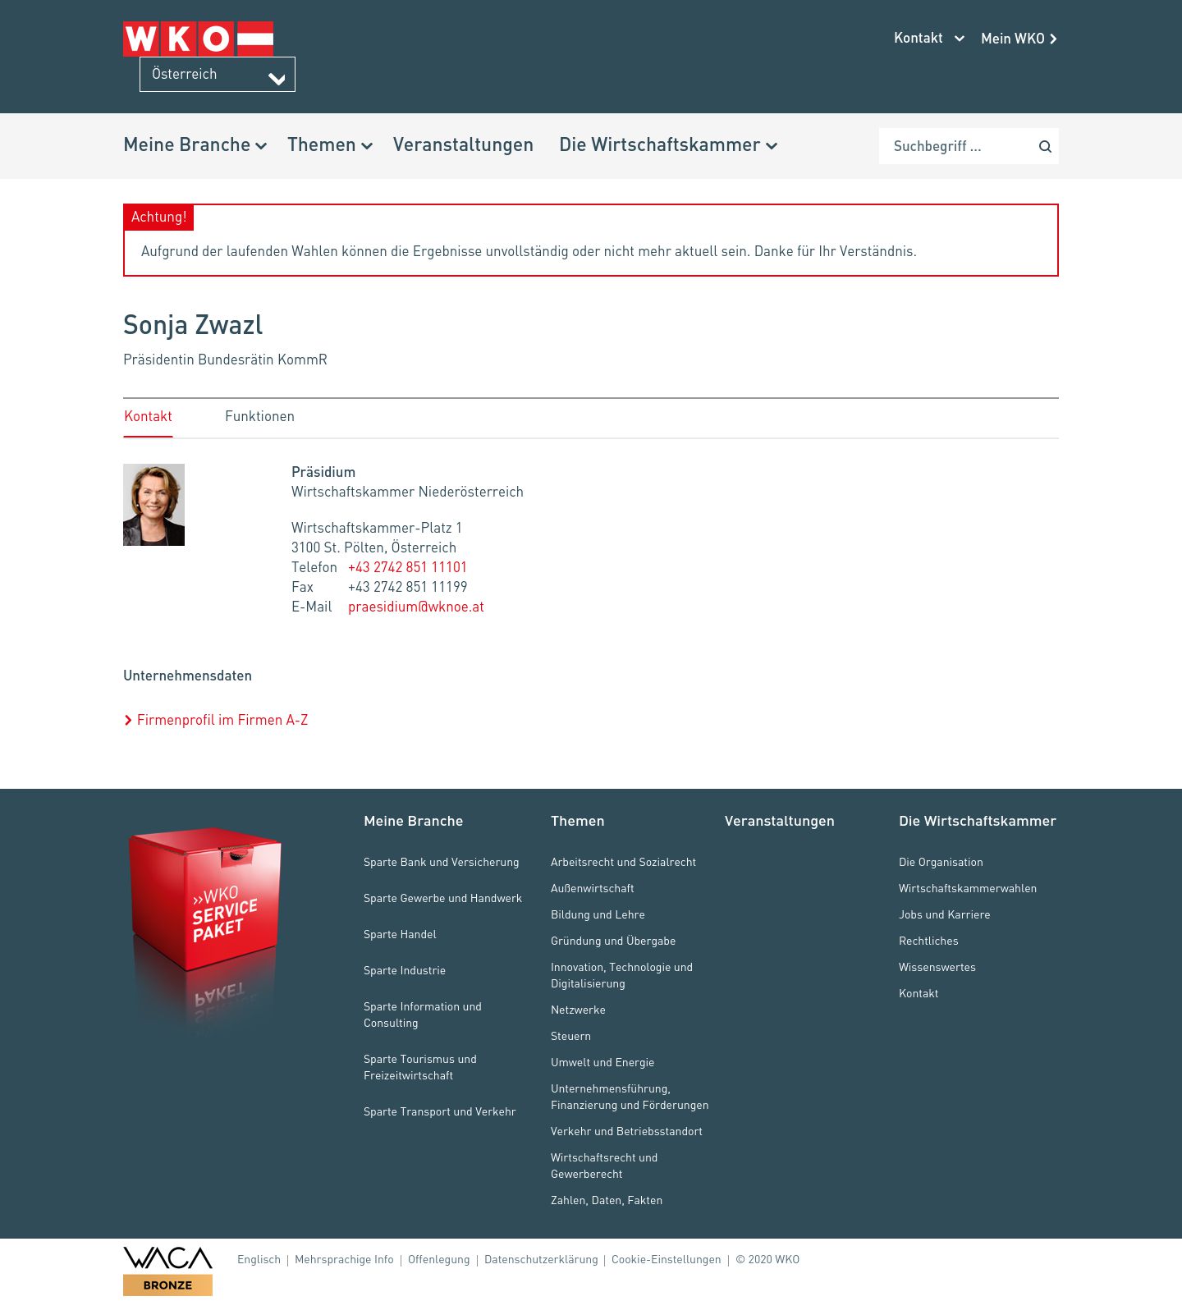
Task: Open Sparte Industrie footer link
Action: 405,970
